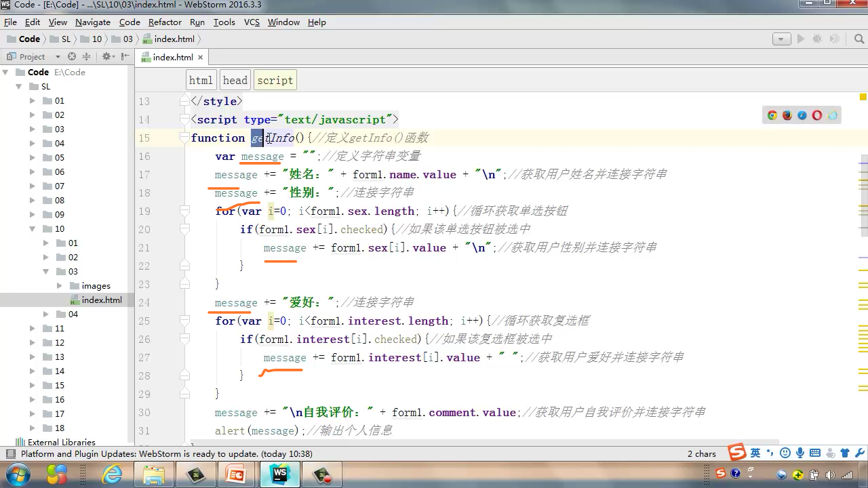The width and height of the screenshot is (868, 488).
Task: Collapse subfolder 03 under 10
Action: 45,271
